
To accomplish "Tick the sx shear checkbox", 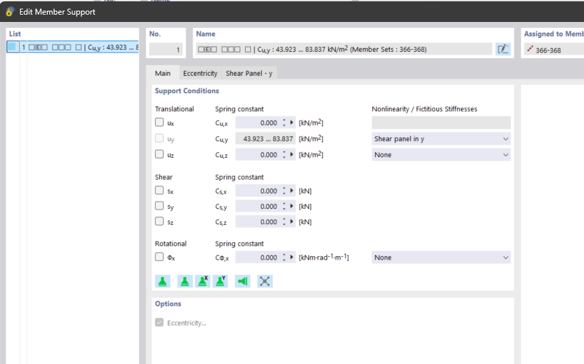I will [160, 190].
